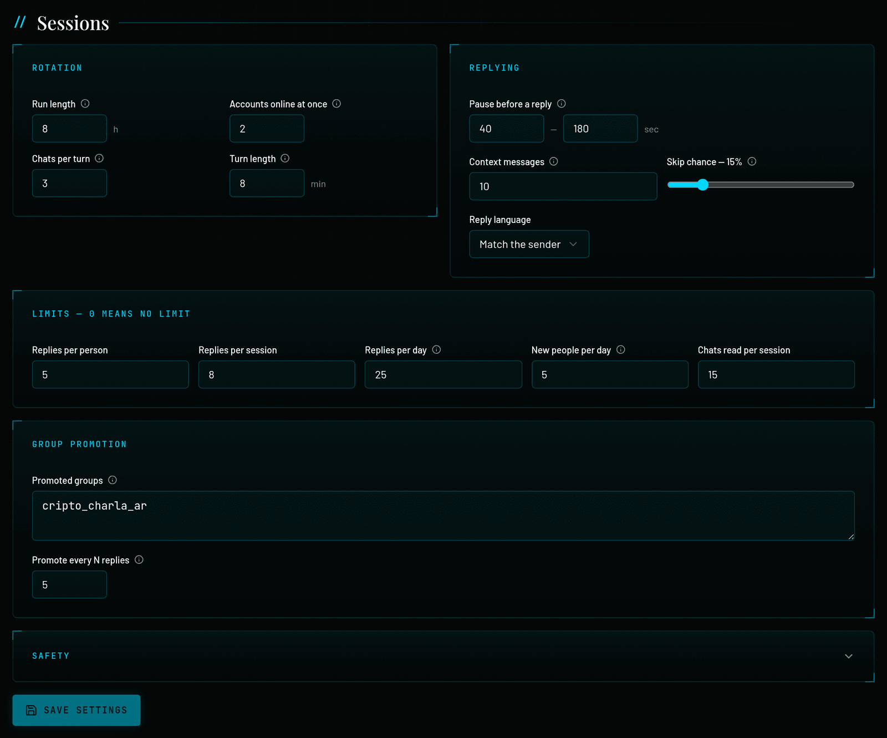Click the SAFETY section header label
Image resolution: width=887 pixels, height=738 pixels.
51,656
